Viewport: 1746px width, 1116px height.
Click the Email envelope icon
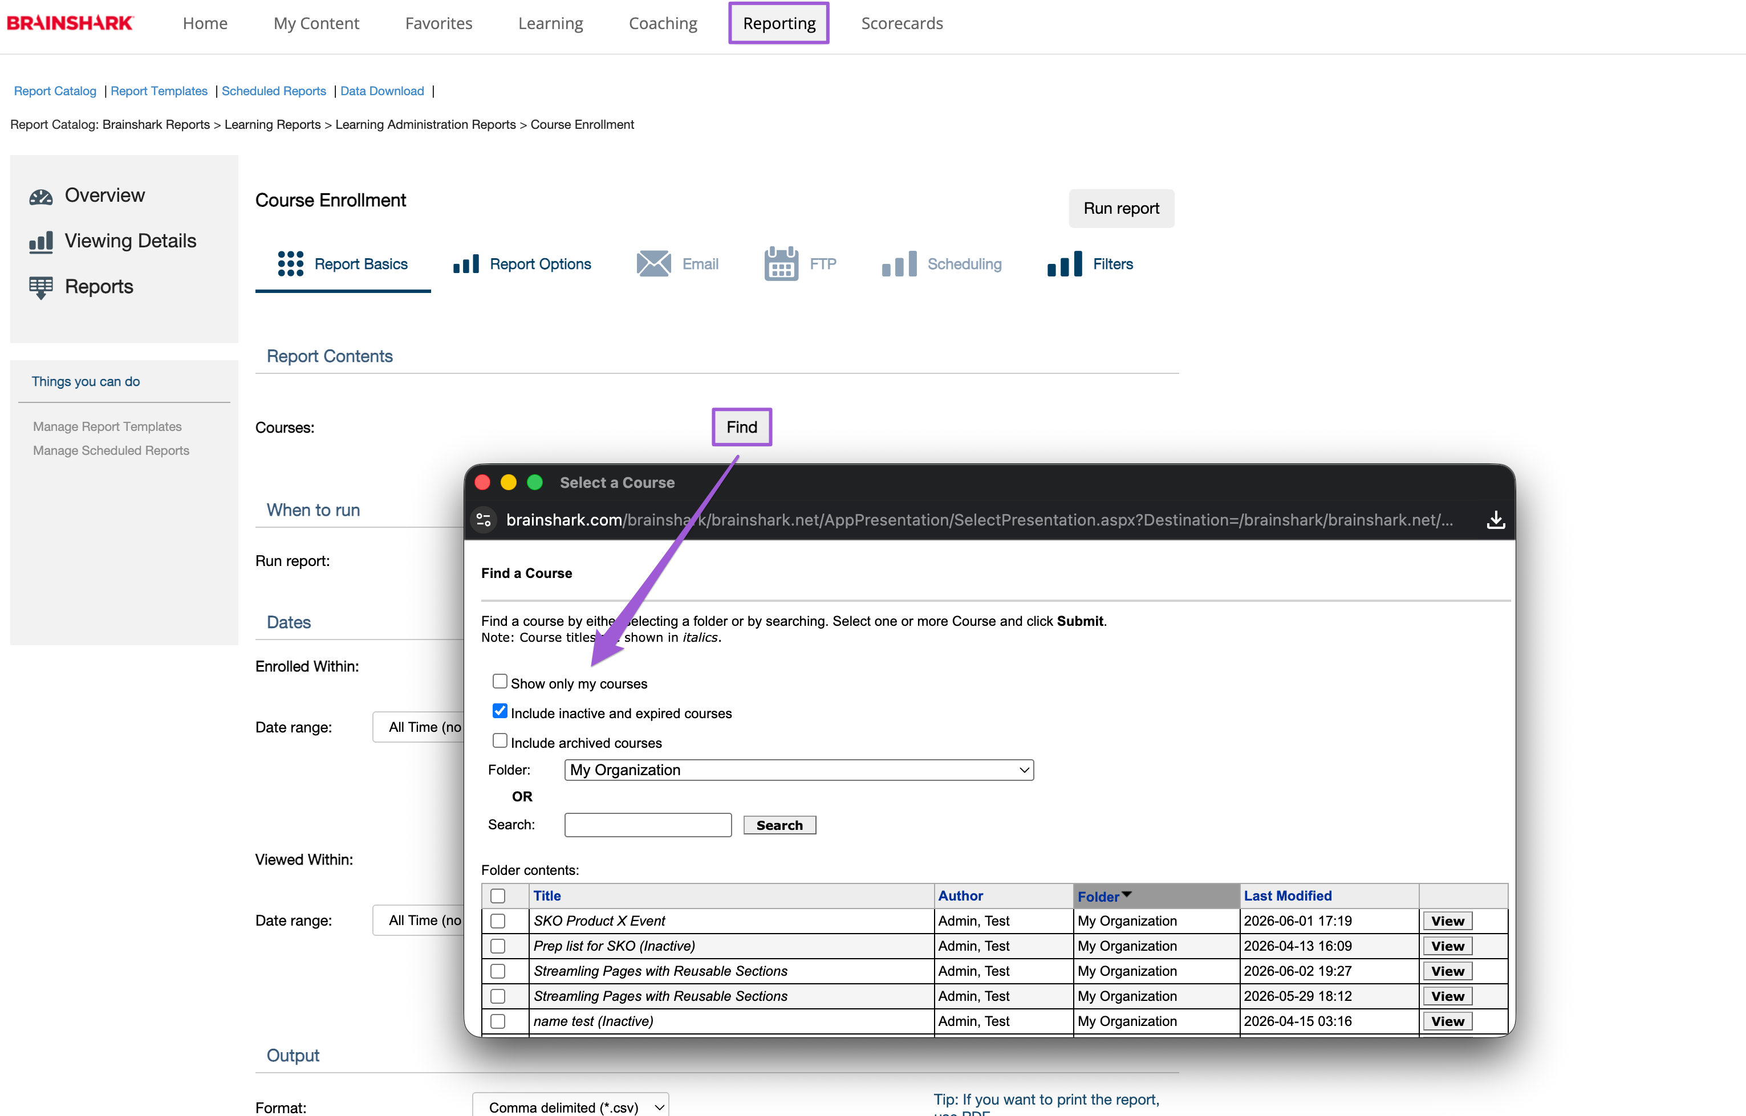tap(653, 264)
